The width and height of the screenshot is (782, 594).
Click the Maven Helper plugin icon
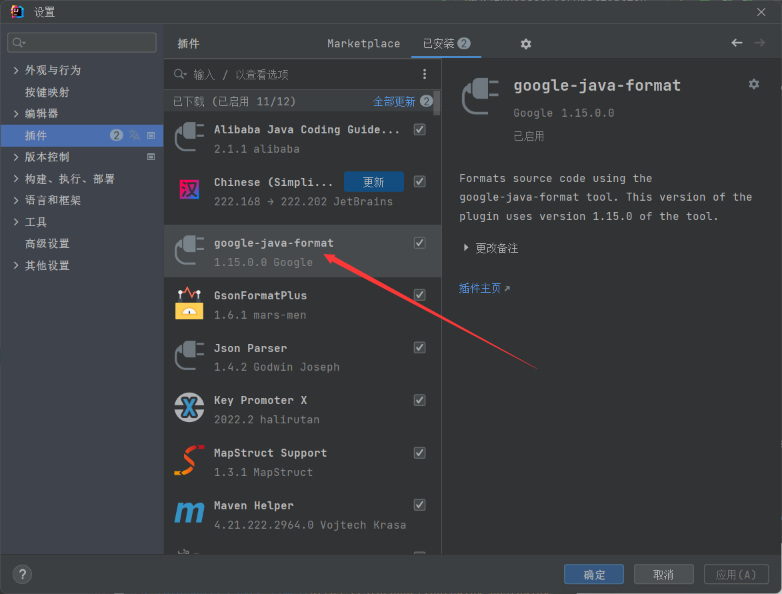click(x=189, y=512)
